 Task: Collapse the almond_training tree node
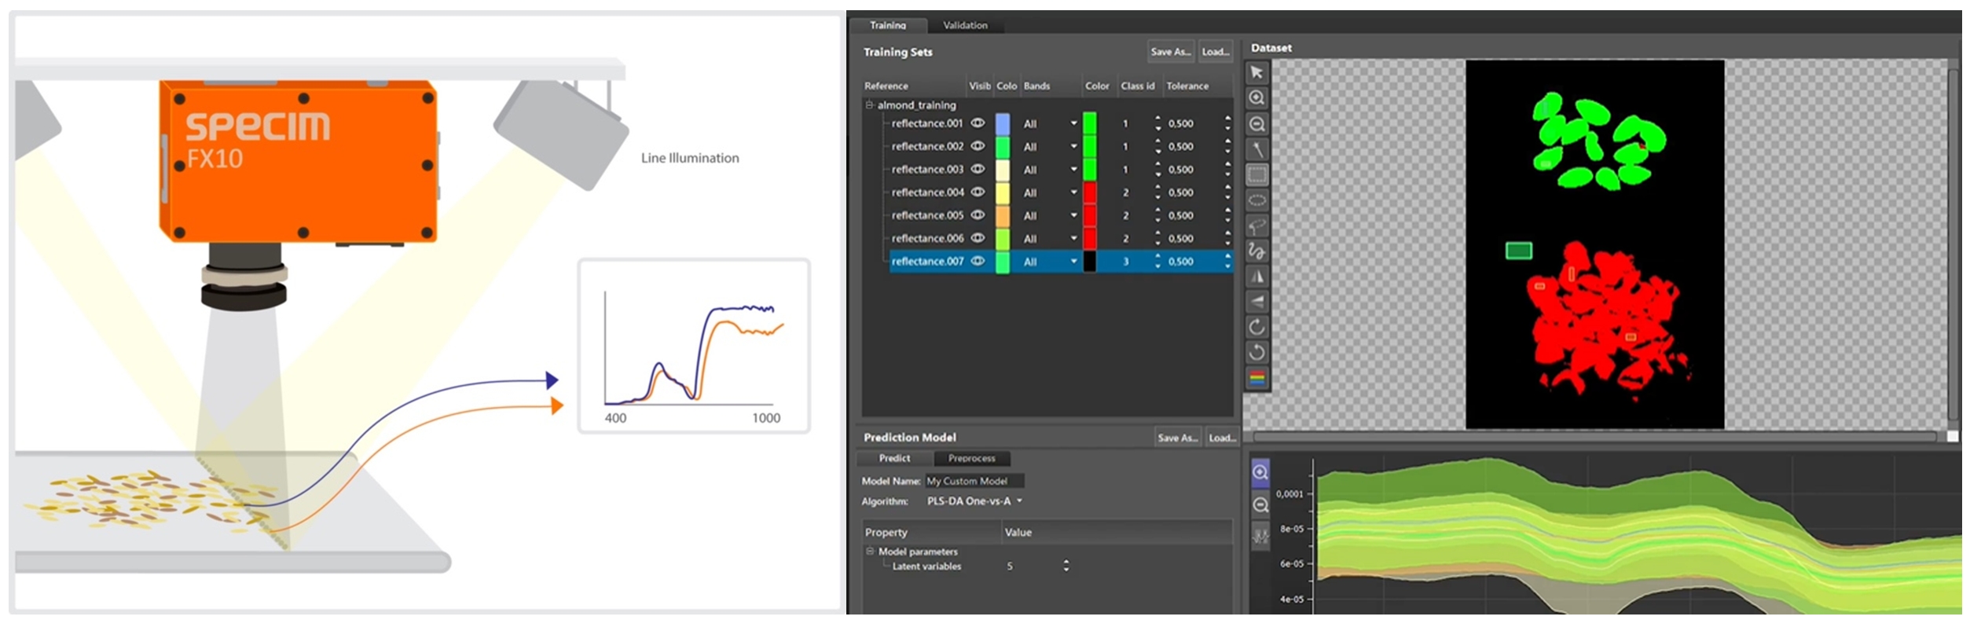869,105
